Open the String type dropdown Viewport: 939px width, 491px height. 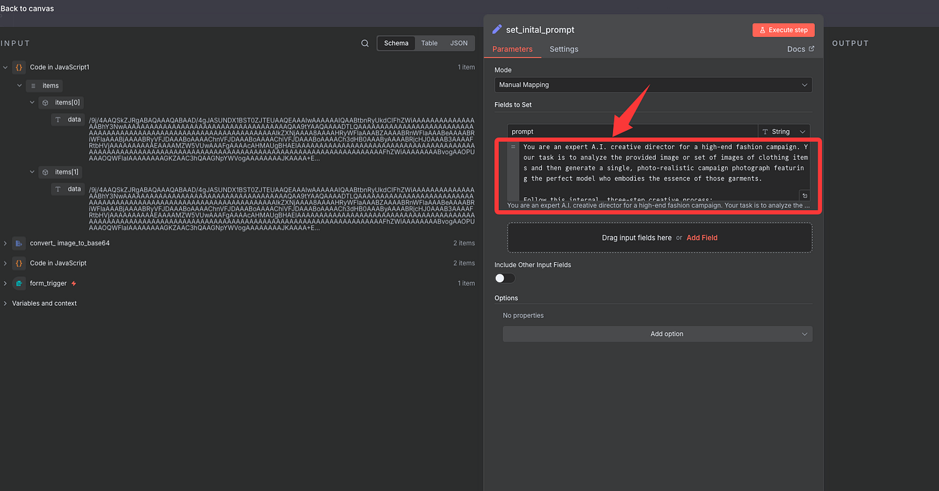(x=783, y=131)
